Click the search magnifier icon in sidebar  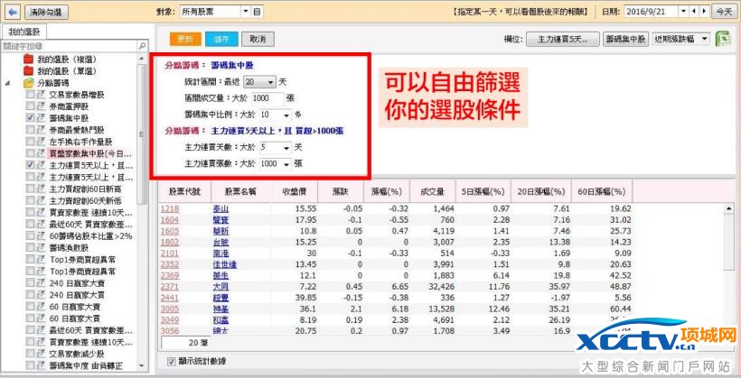point(142,45)
